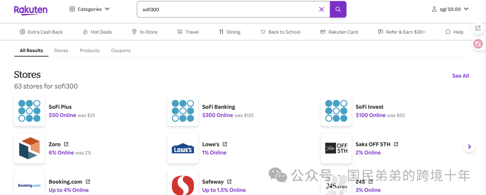
Task: Click the Help speech bubble icon
Action: pyautogui.click(x=448, y=32)
